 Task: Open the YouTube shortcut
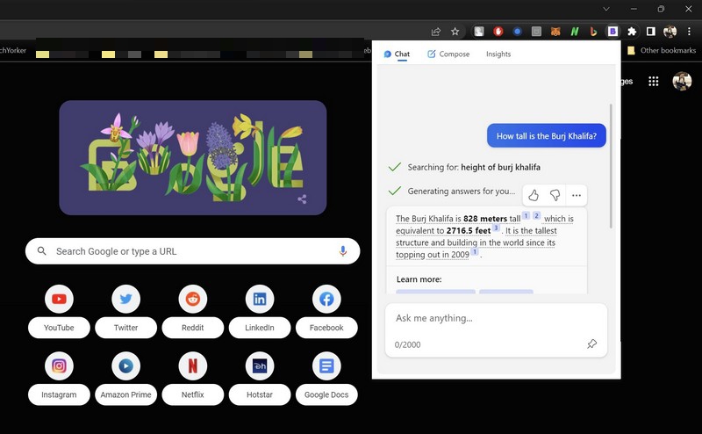pyautogui.click(x=59, y=300)
